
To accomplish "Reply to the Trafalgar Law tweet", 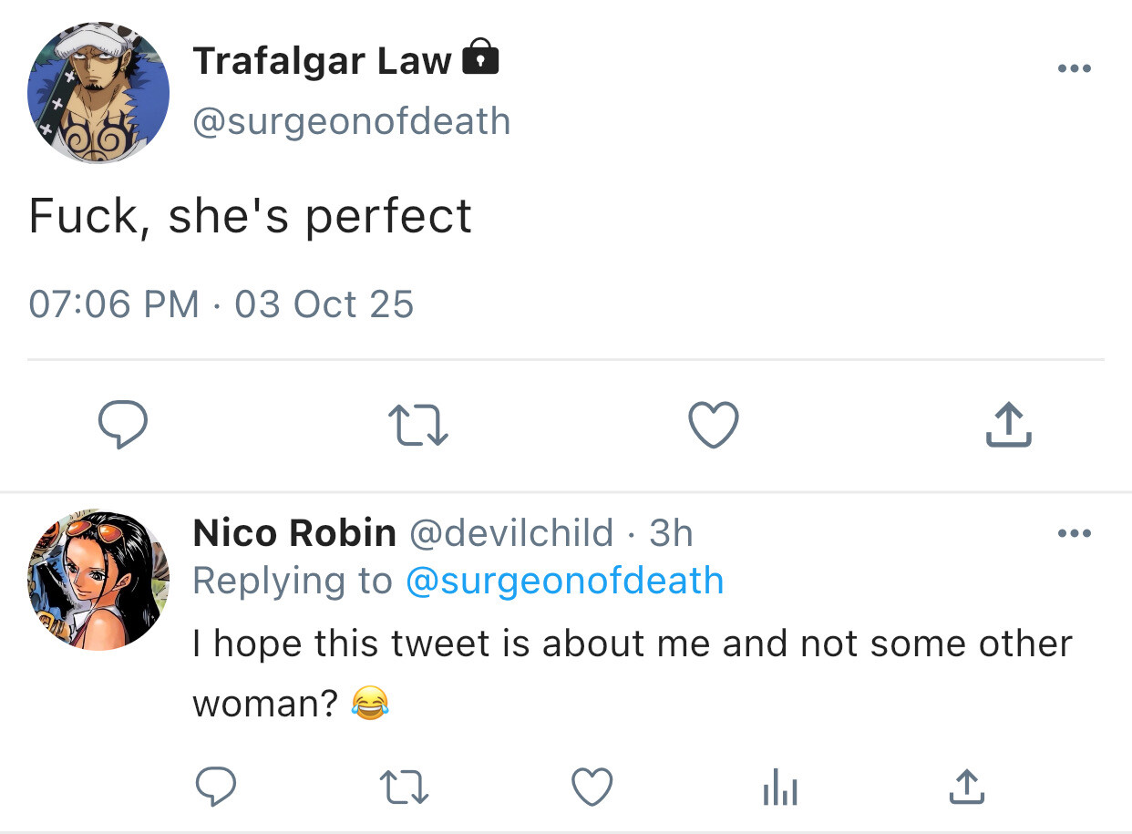I will 123,427.
